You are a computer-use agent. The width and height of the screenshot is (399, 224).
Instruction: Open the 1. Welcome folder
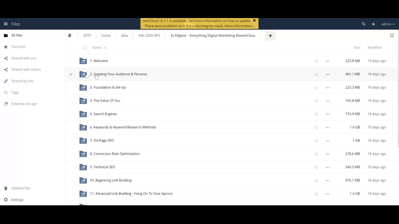point(99,61)
